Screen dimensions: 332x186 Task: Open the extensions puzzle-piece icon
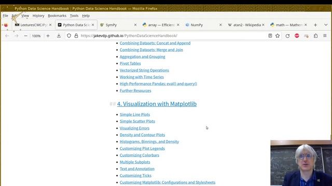(315, 36)
